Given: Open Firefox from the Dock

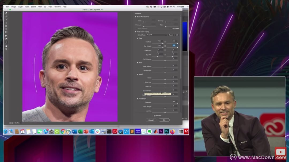Looking at the screenshot, I should [172, 131].
